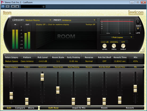Click the Edit button
Viewport: 147px width, 111px height.
(x=9, y=108)
